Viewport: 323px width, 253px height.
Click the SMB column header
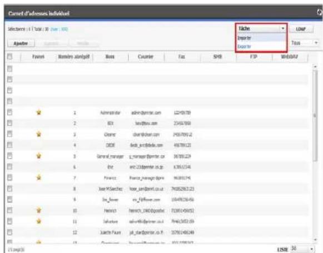coord(217,57)
